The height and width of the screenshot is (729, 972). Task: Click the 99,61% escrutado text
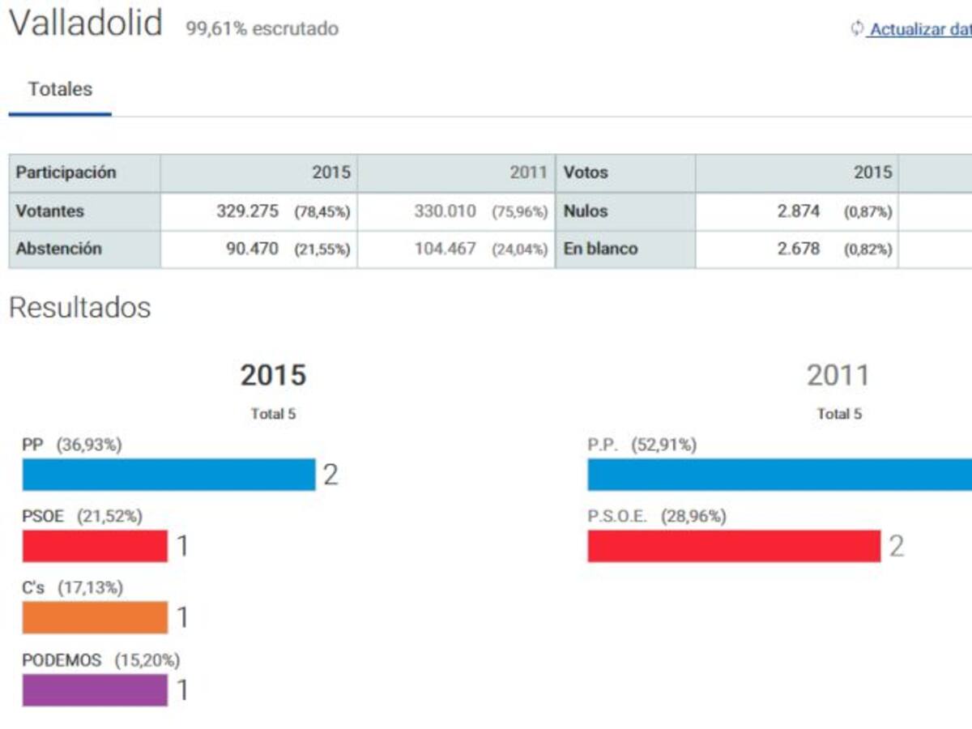tap(262, 29)
